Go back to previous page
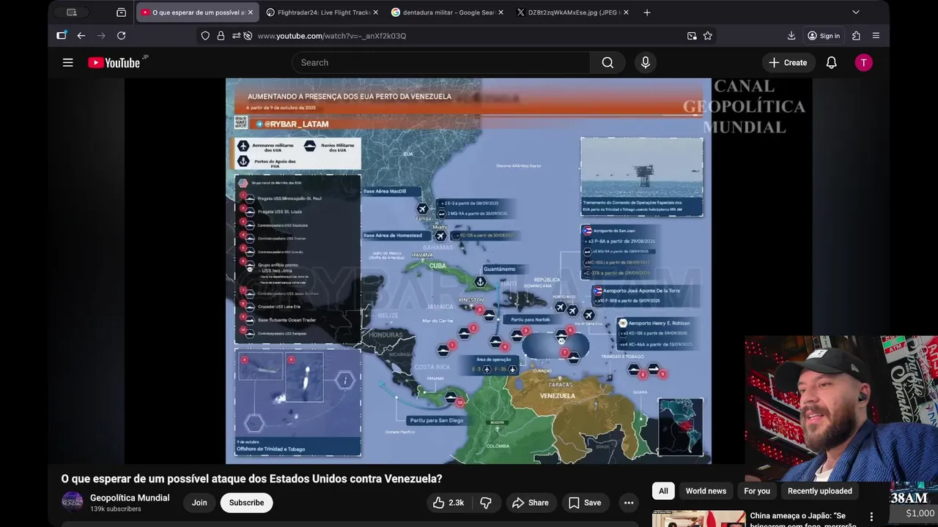 pyautogui.click(x=81, y=36)
